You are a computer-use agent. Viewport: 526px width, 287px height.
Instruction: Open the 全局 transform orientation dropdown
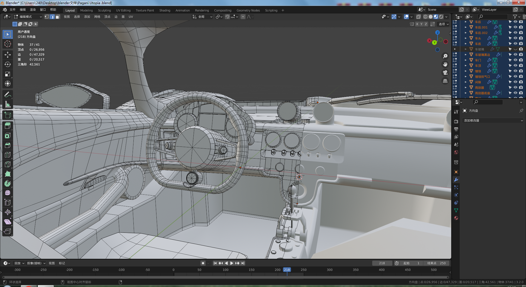coord(202,17)
